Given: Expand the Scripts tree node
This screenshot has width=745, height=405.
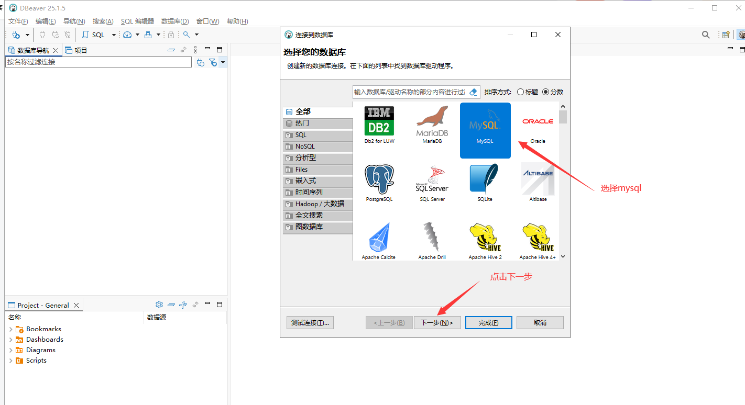Looking at the screenshot, I should coord(12,360).
